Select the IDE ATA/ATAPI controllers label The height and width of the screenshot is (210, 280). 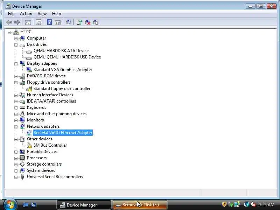51,101
